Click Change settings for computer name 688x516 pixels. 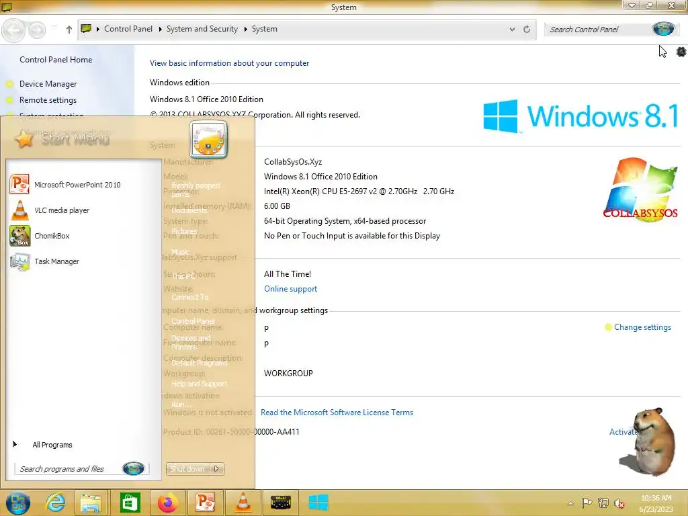[642, 327]
